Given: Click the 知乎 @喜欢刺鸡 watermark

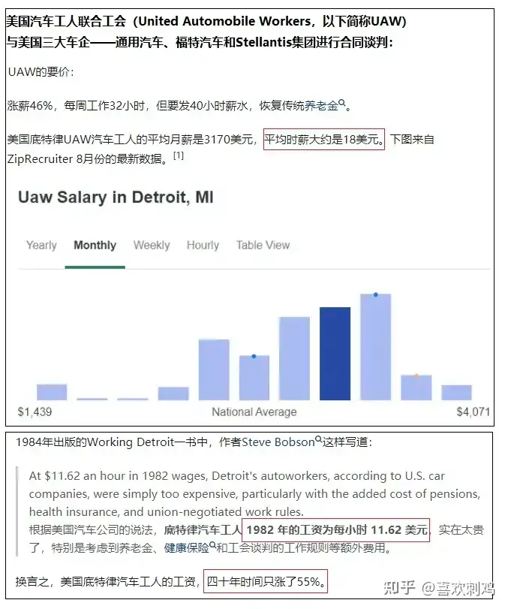Looking at the screenshot, I should (439, 589).
